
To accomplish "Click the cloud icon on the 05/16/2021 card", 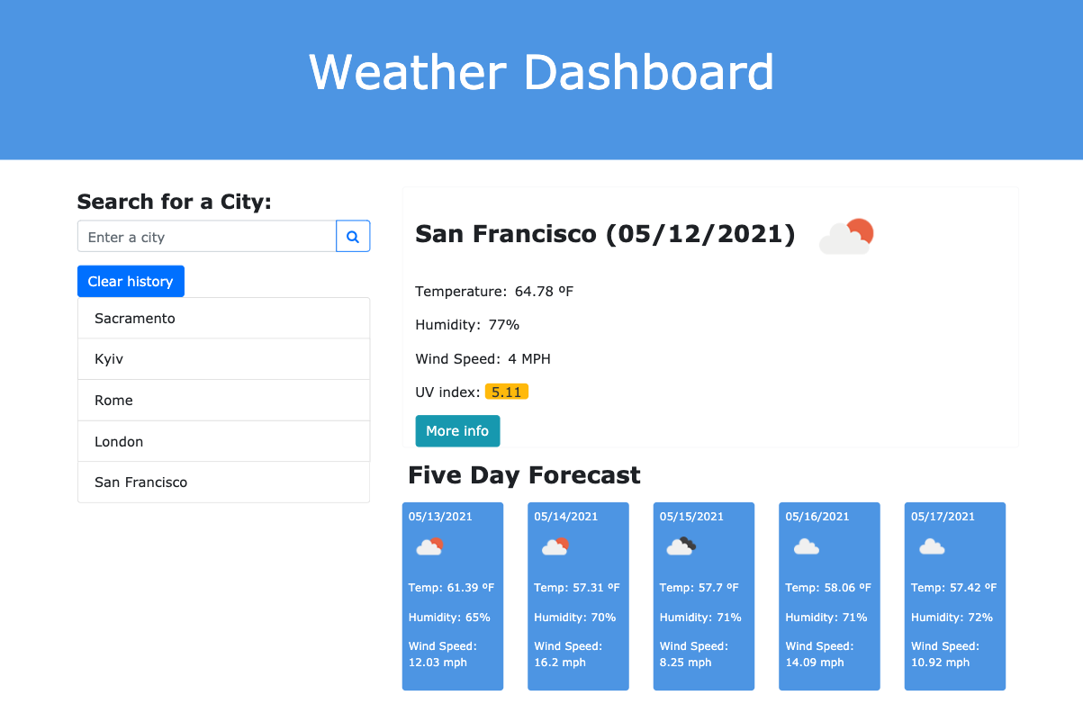I will pyautogui.click(x=805, y=546).
